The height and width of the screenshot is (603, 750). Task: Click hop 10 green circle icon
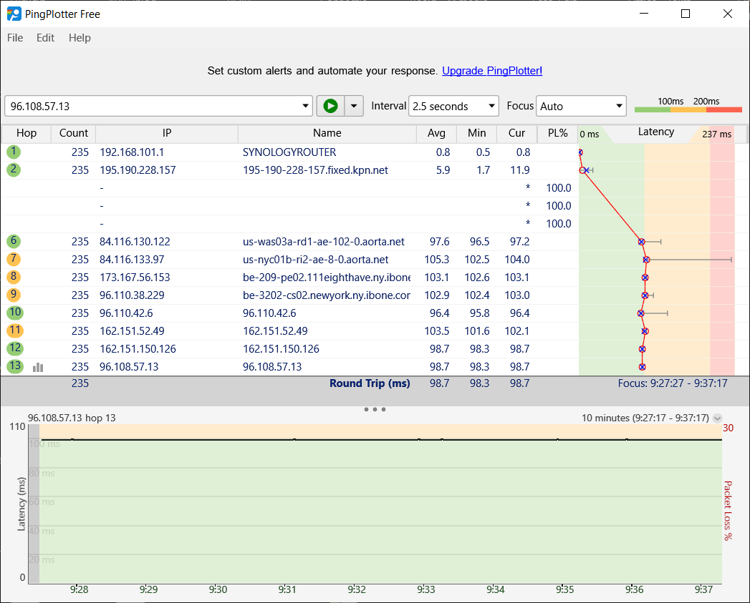tap(14, 313)
